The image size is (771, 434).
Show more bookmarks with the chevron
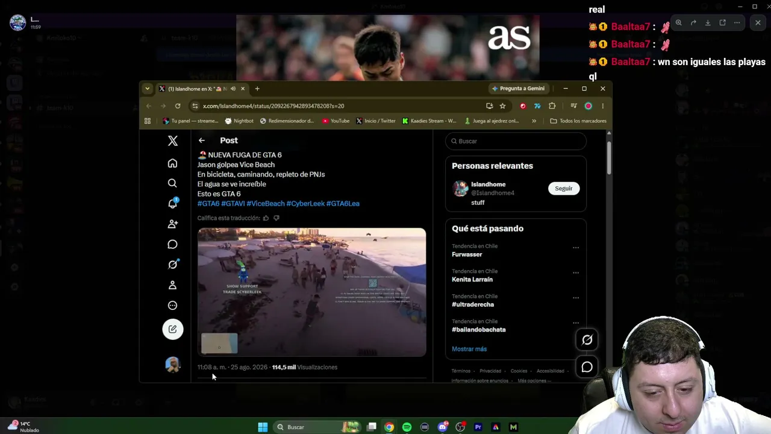pos(534,121)
